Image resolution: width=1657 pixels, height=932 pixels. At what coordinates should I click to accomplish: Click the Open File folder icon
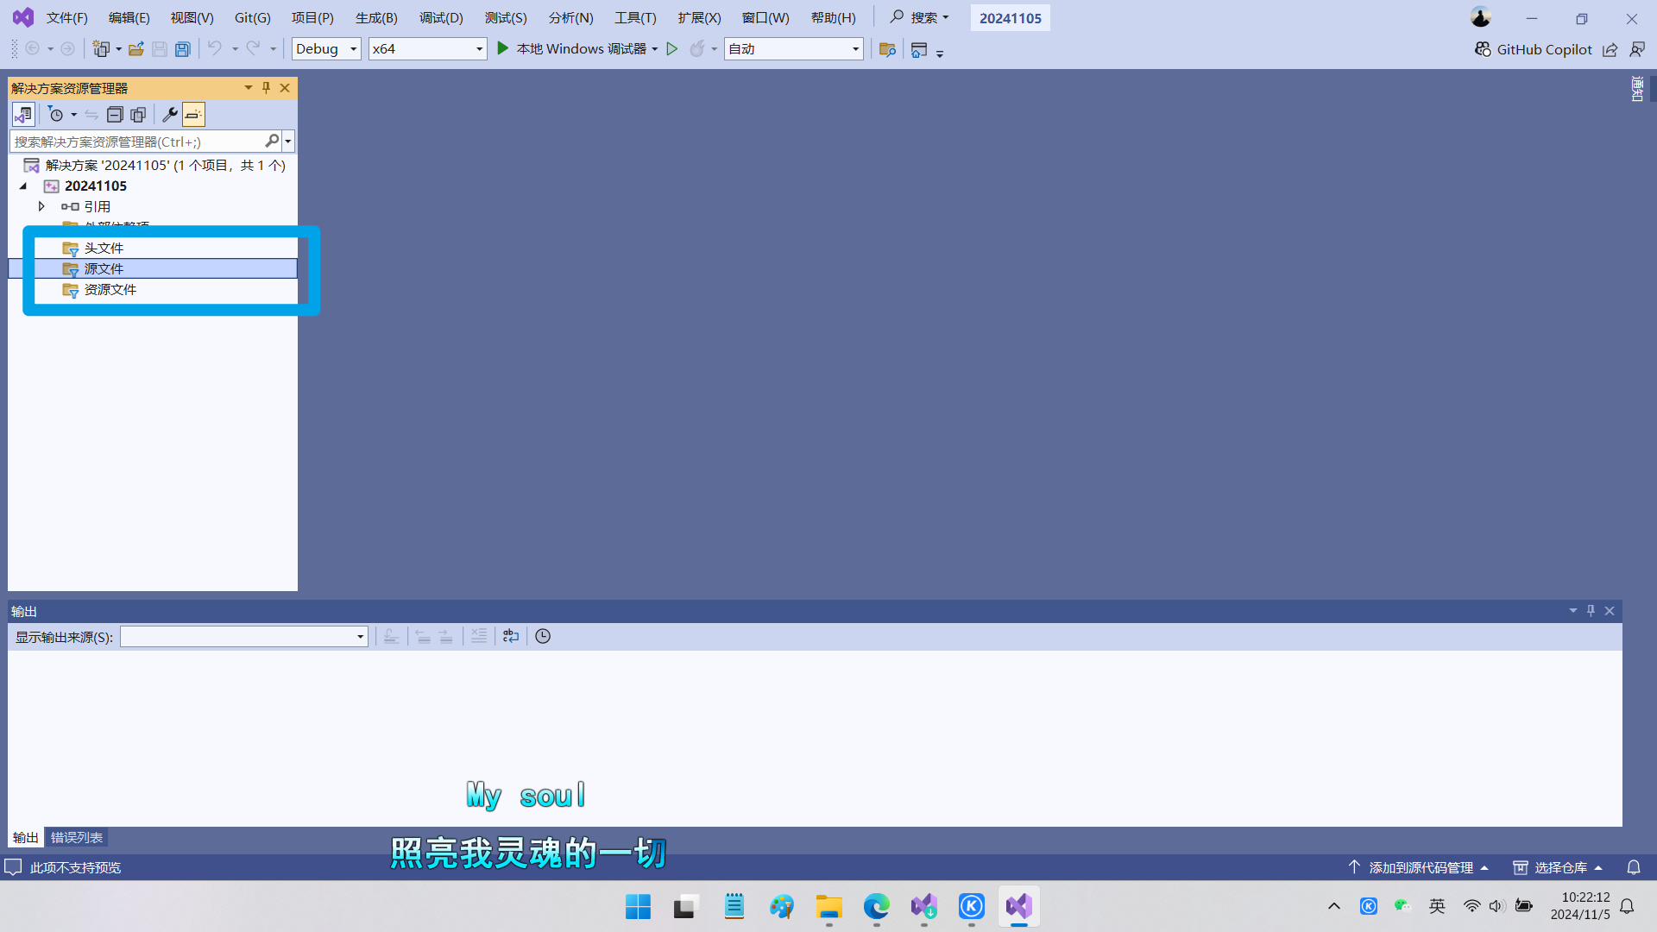[135, 49]
